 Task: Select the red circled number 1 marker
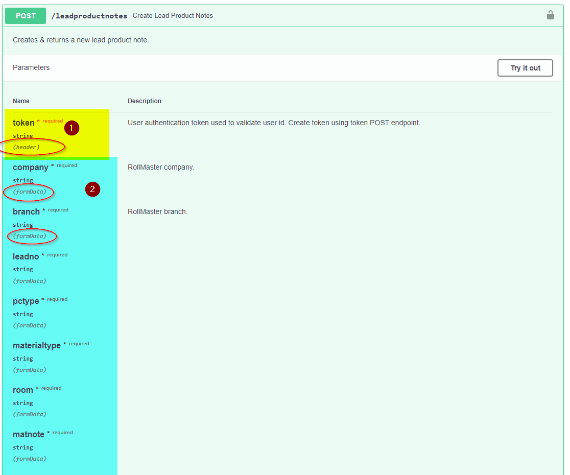[72, 128]
